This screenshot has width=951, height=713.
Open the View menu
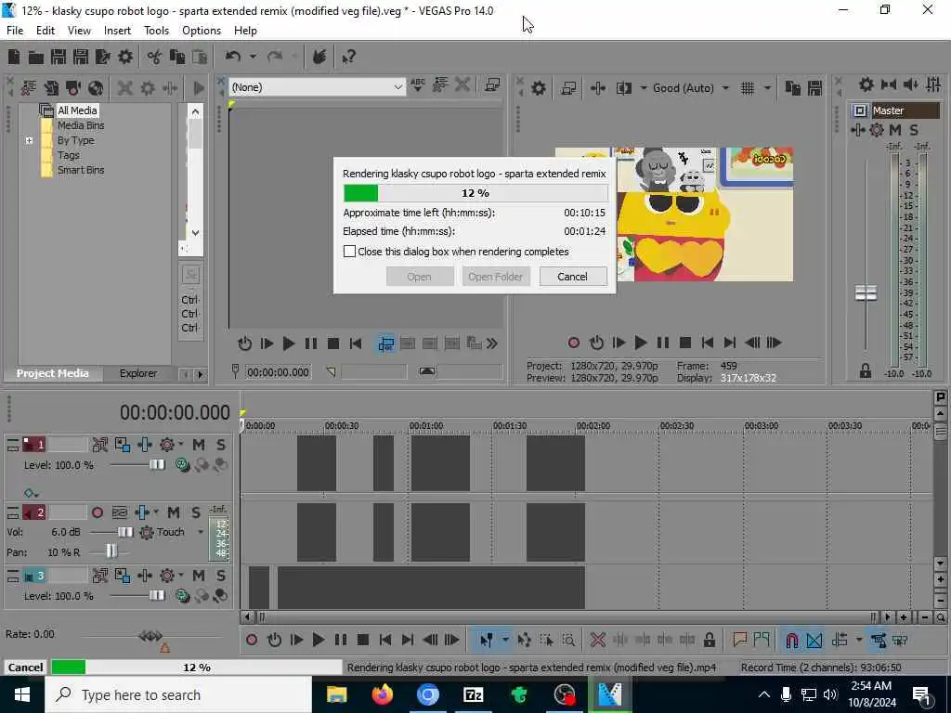79,31
